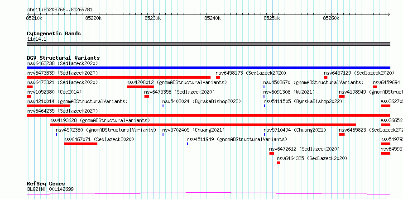Click the 85210k ruler label
403x199 pixels.
tap(34, 19)
